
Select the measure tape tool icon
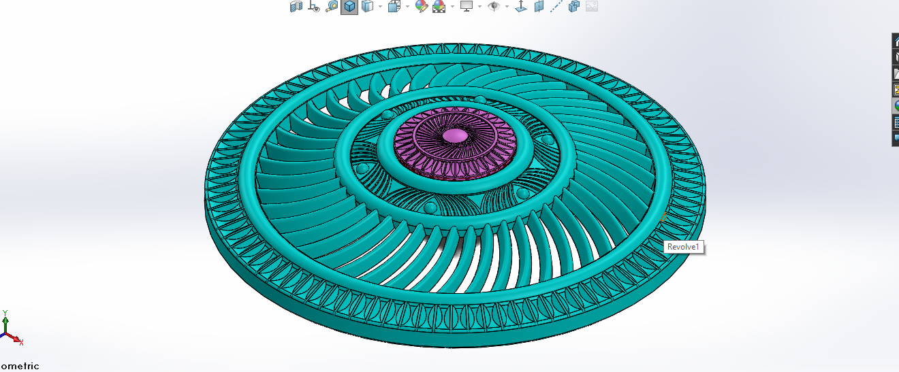point(332,6)
